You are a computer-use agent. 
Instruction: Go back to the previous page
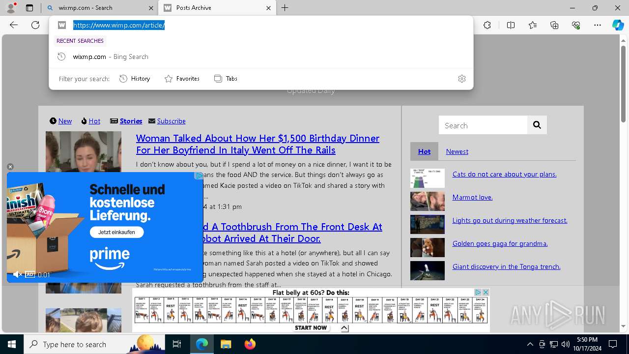click(14, 25)
